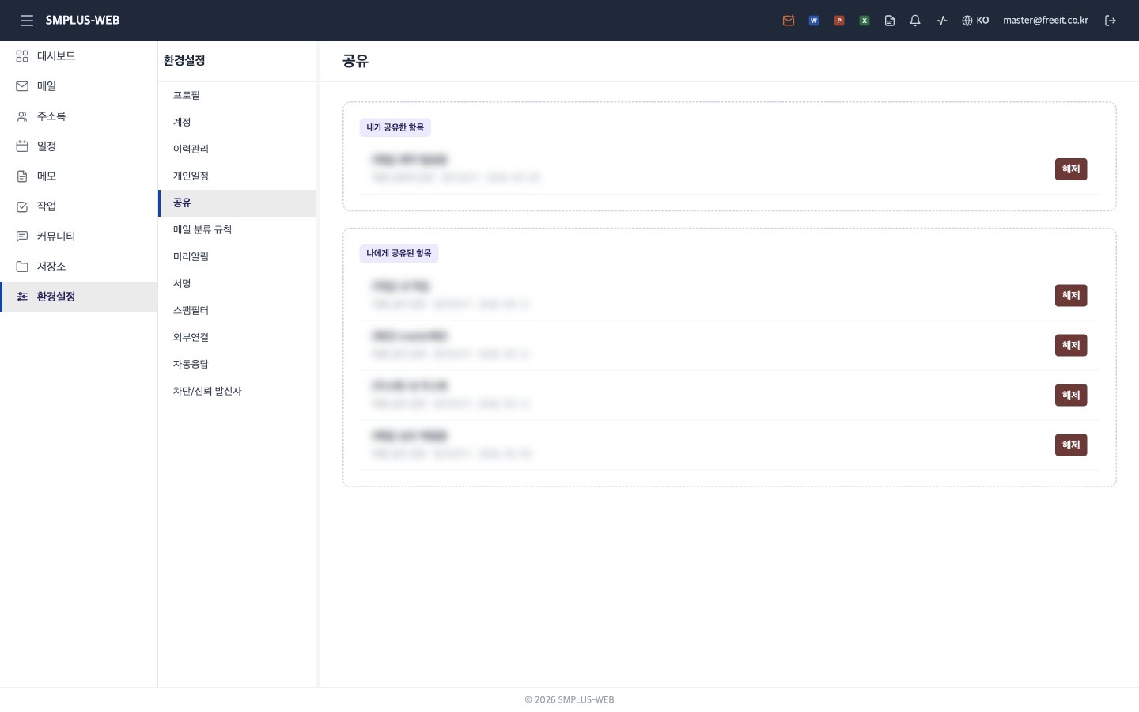Click the SMPLUS-WEB logo text

click(82, 21)
